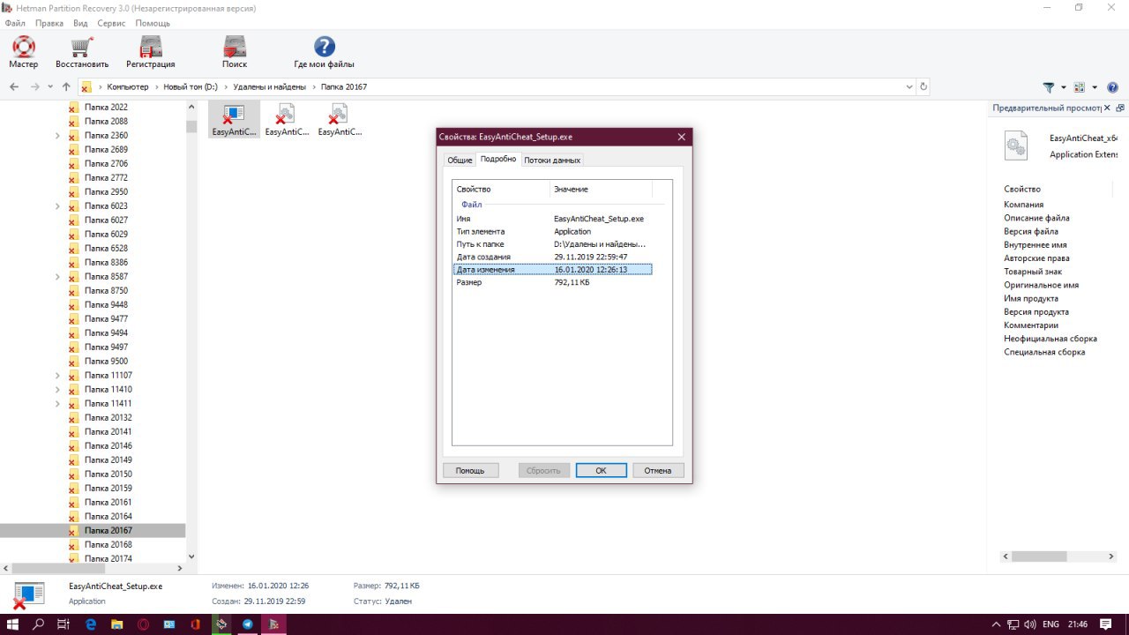Select the second EasyAntiC... file in folder view

[x=287, y=119]
